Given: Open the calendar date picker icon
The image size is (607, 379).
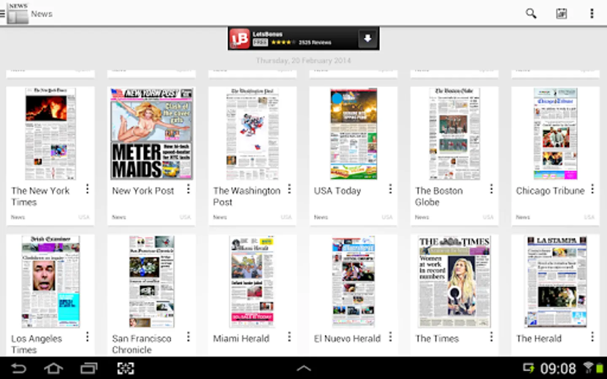Looking at the screenshot, I should point(561,13).
